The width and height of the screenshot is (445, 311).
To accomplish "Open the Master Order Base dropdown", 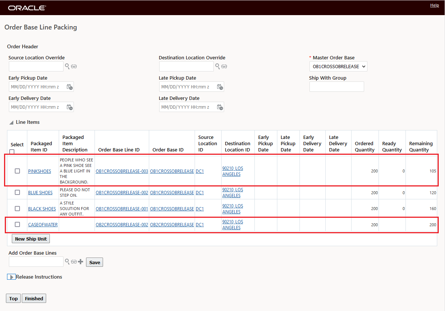I will 338,67.
